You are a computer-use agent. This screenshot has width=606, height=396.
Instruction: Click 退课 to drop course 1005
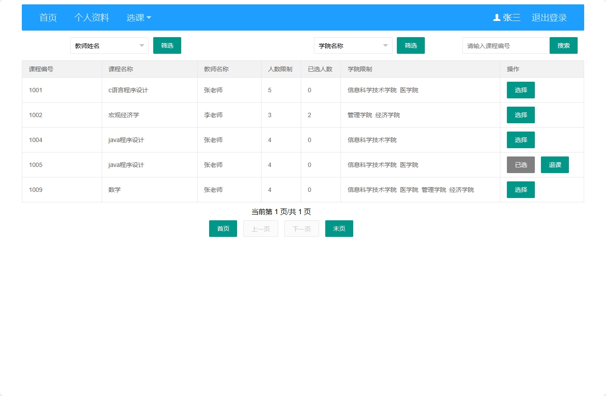(x=554, y=165)
